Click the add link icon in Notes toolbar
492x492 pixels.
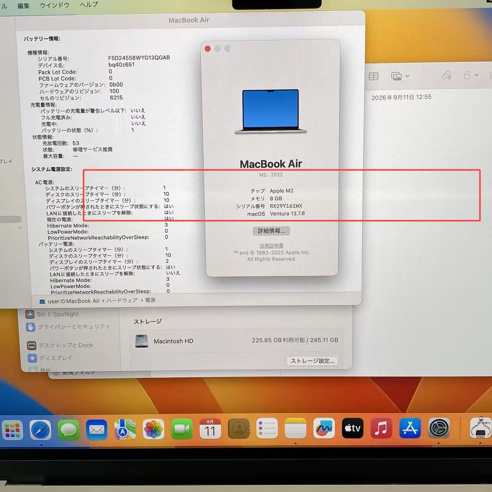click(x=447, y=75)
